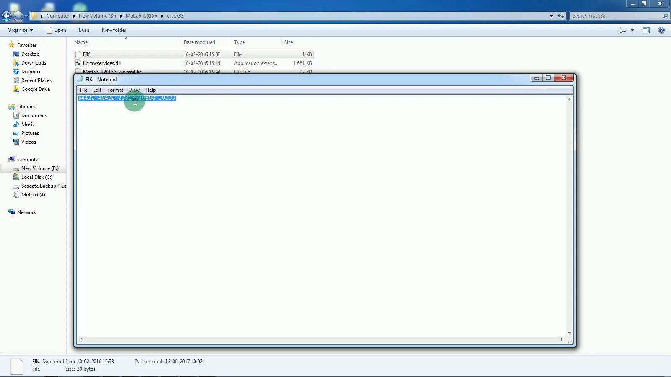
Task: Open Dropbox in the Favorites list
Action: coord(31,72)
